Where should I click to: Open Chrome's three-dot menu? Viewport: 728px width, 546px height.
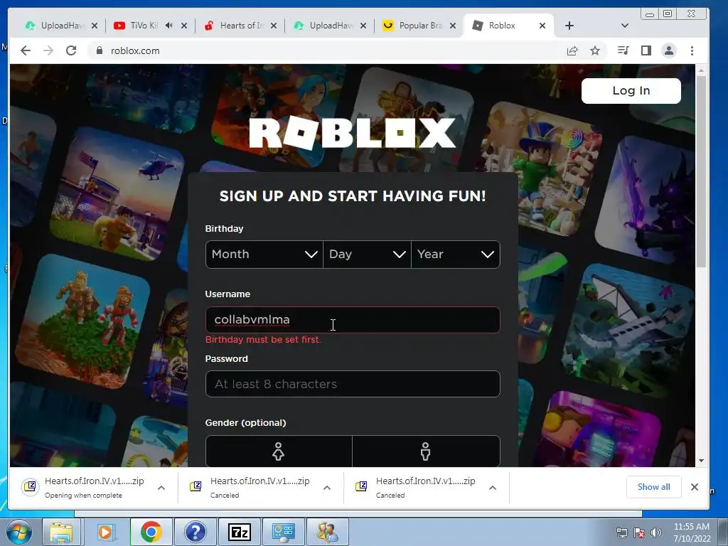(692, 50)
